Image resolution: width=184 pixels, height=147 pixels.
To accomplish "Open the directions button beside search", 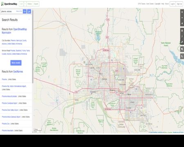I will [29, 11].
